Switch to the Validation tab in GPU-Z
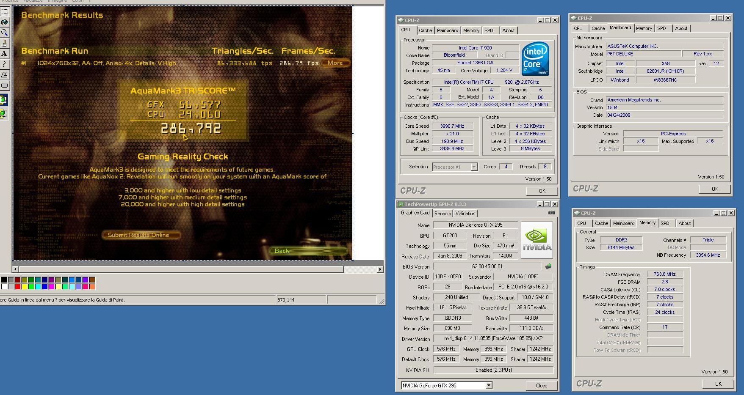The width and height of the screenshot is (744, 395). 465,214
